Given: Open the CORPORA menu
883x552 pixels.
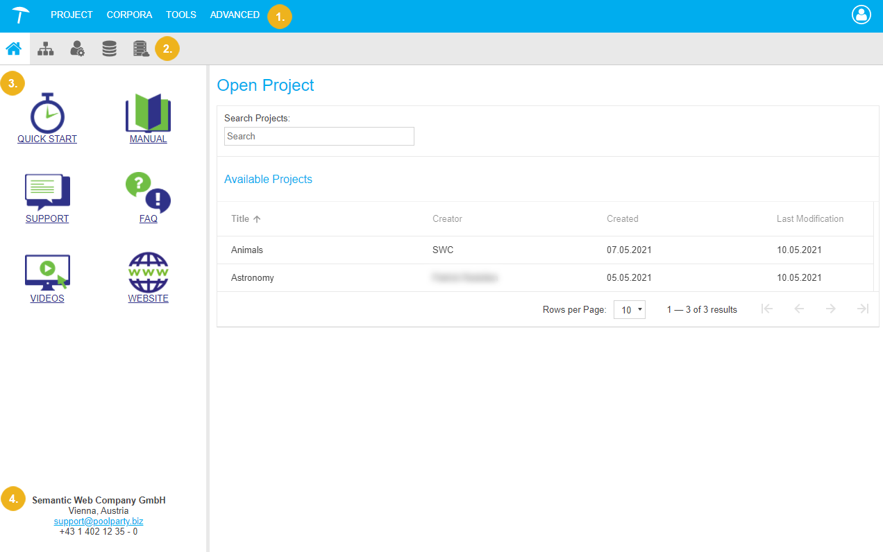Looking at the screenshot, I should [129, 15].
